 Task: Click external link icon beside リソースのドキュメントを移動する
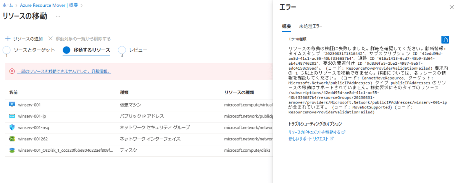pyautogui.click(x=343, y=132)
